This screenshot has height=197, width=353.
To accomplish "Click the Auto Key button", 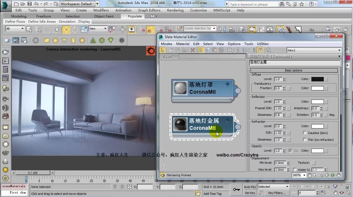I will [x=250, y=187].
